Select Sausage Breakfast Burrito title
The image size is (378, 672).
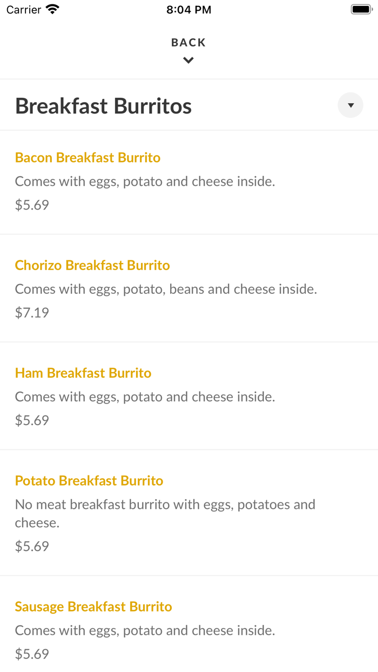pyautogui.click(x=93, y=607)
